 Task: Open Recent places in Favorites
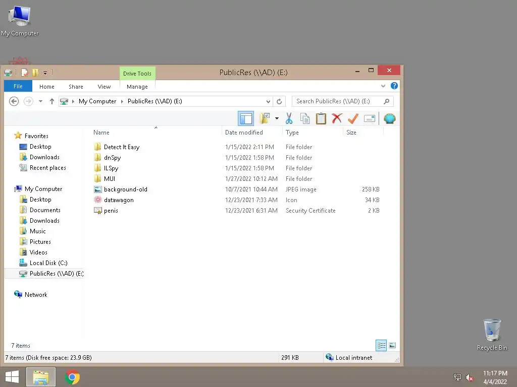pyautogui.click(x=48, y=167)
